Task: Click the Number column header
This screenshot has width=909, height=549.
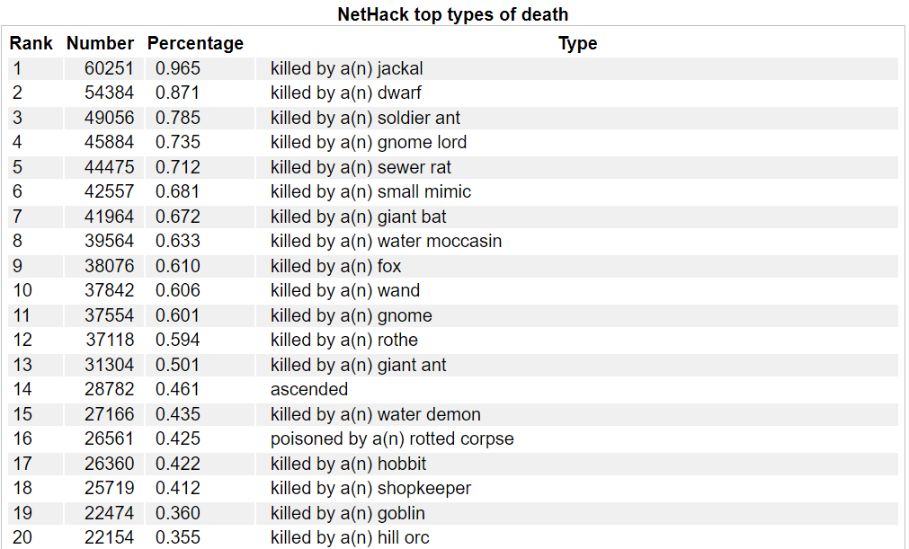Action: click(x=100, y=43)
